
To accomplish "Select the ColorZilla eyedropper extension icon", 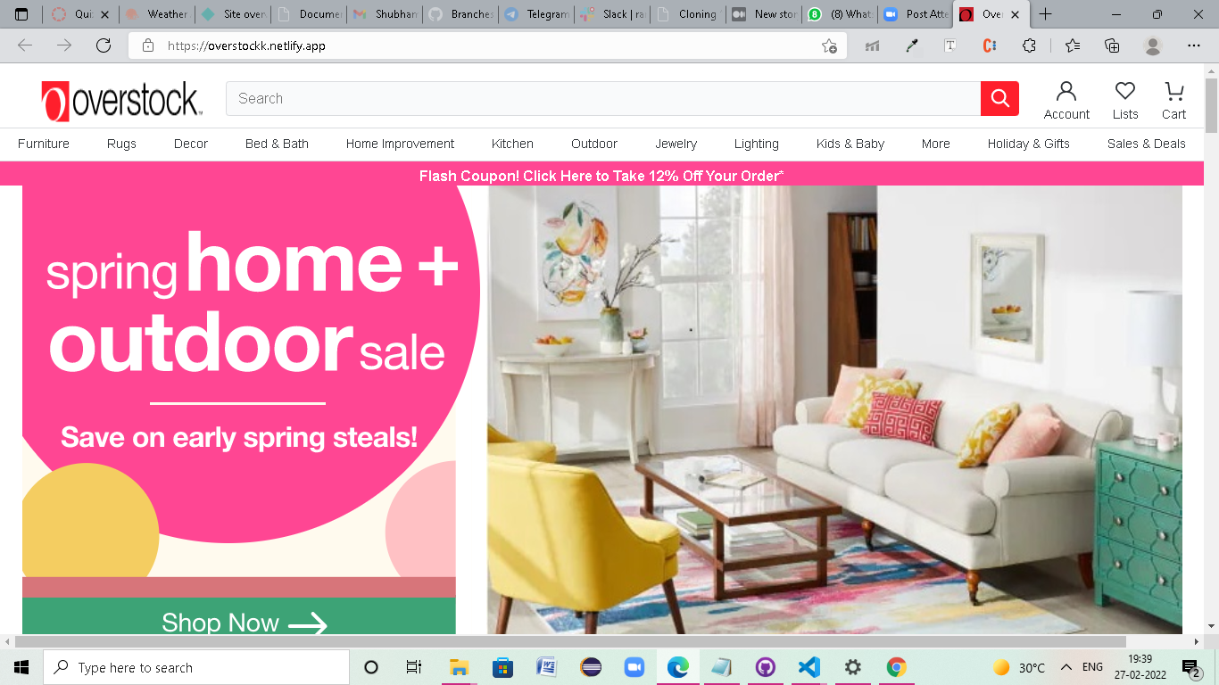I will click(912, 45).
